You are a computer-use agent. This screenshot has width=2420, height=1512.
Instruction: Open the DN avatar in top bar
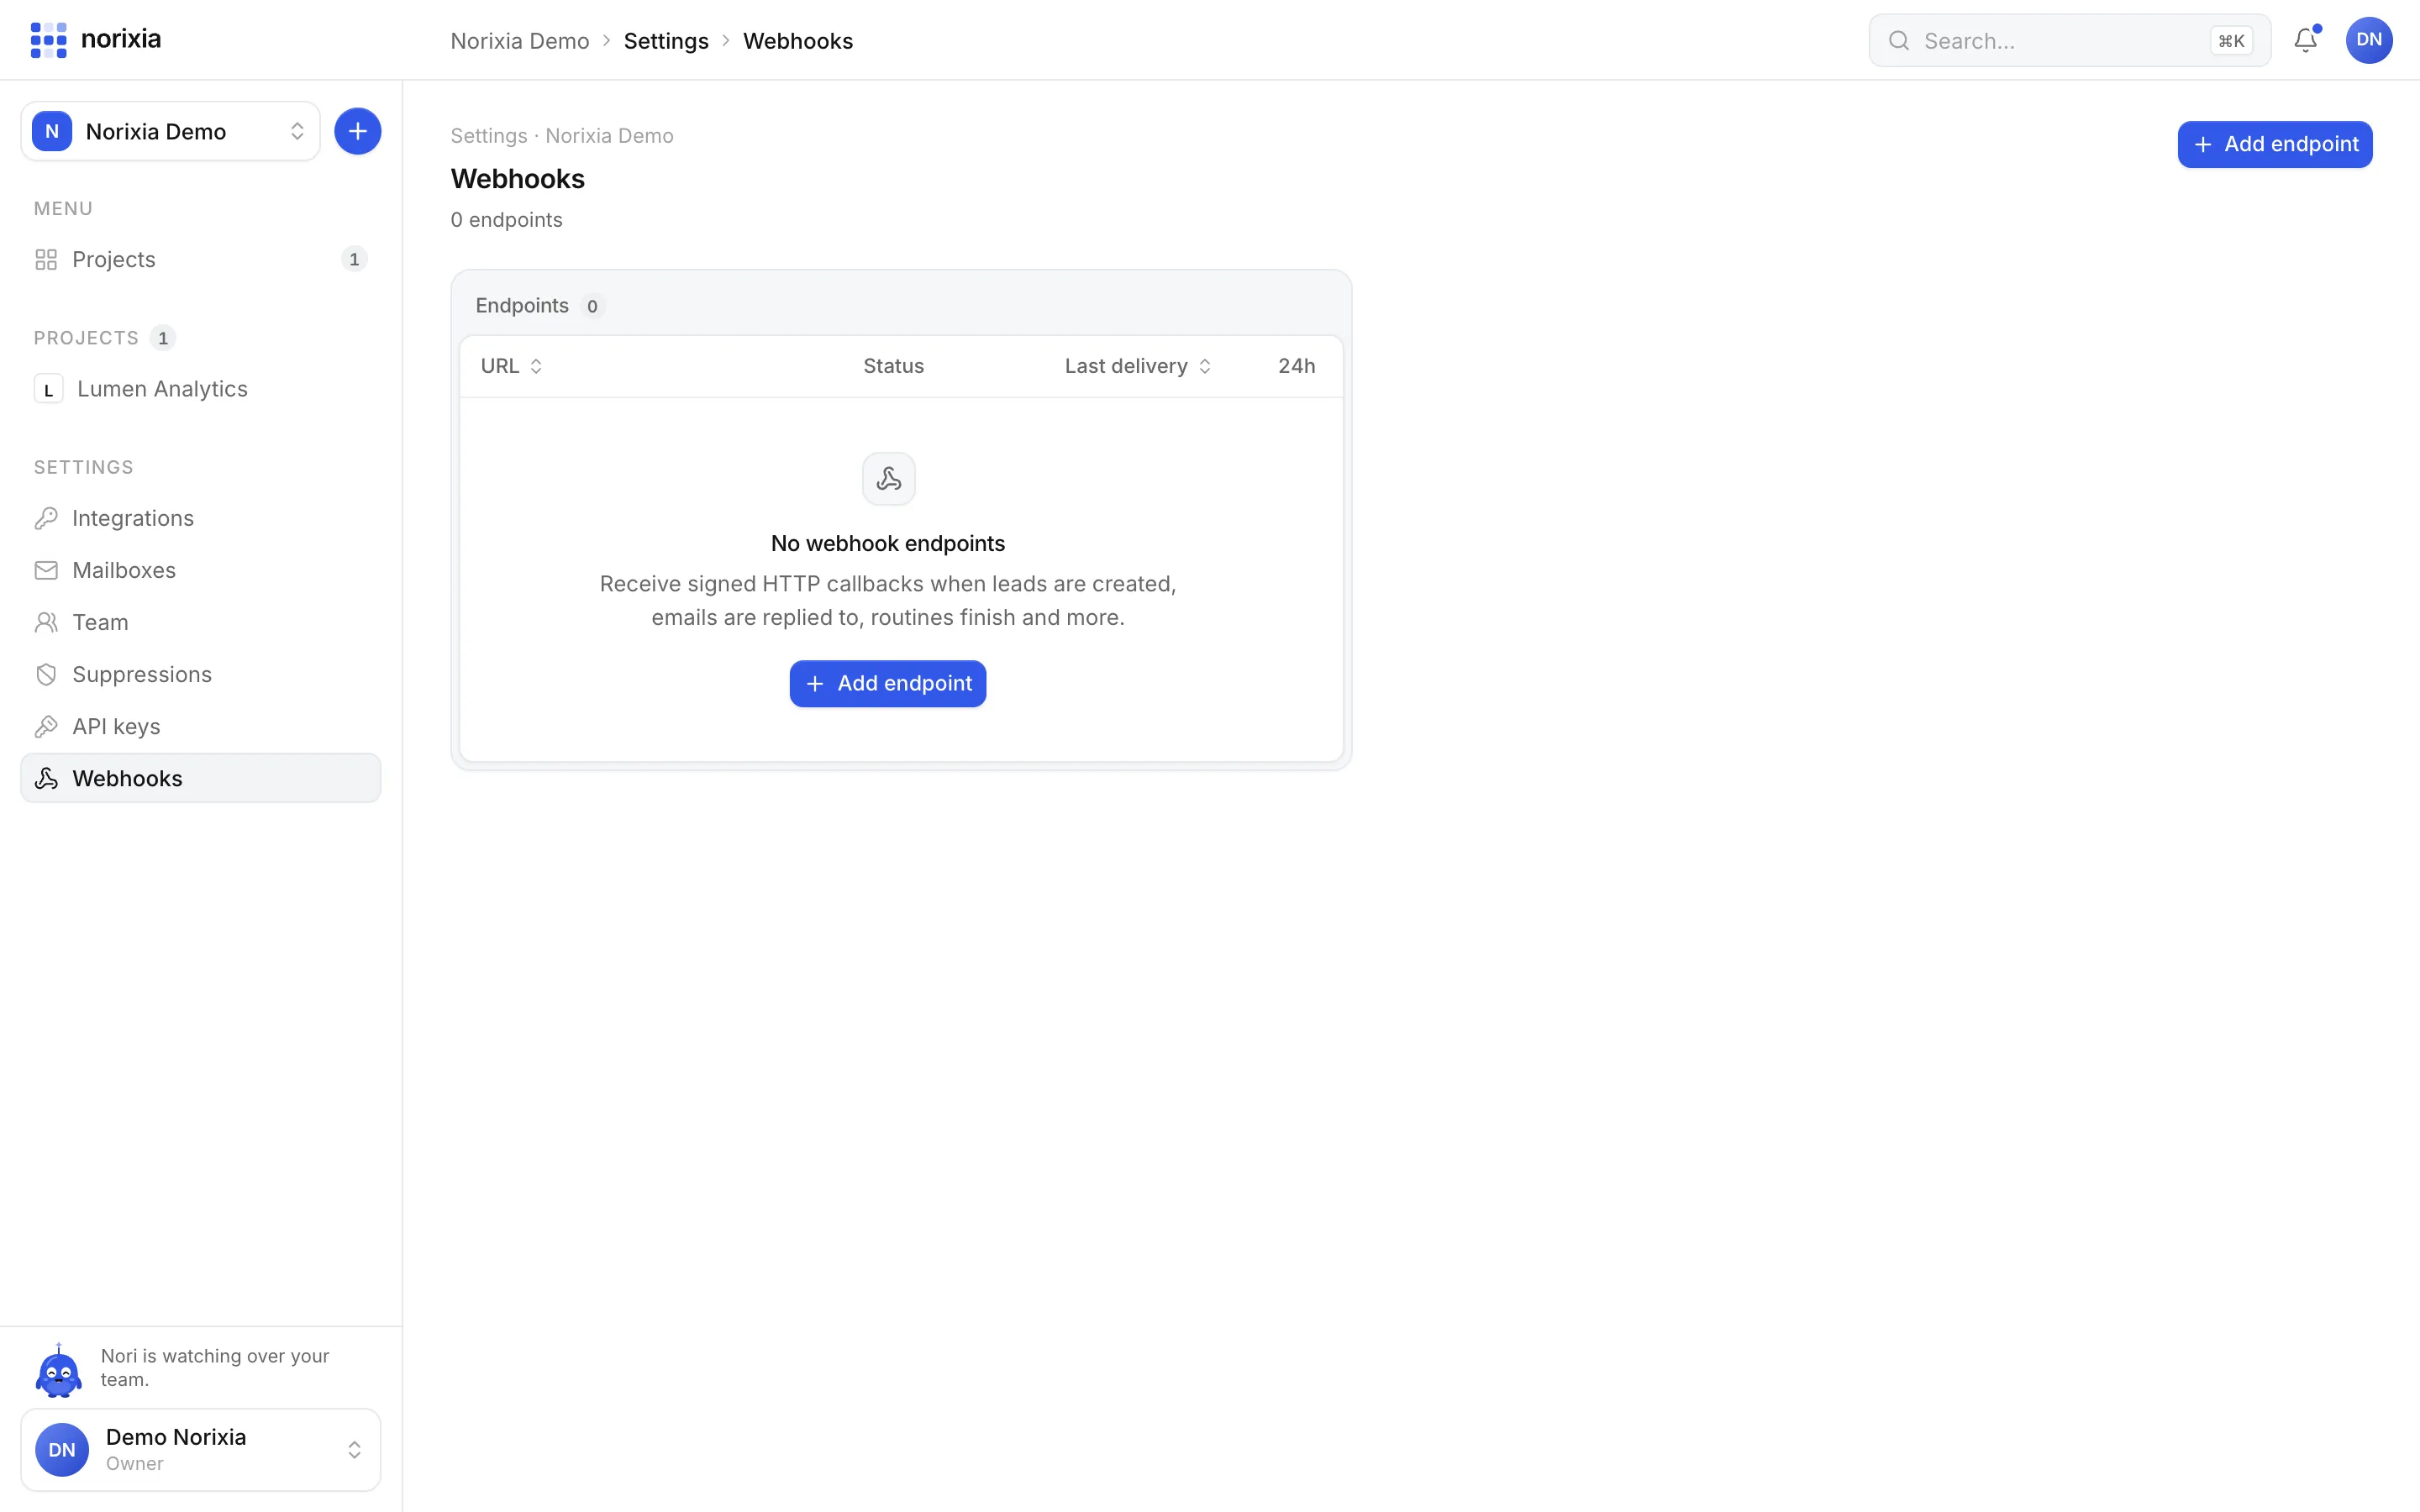(x=2368, y=40)
